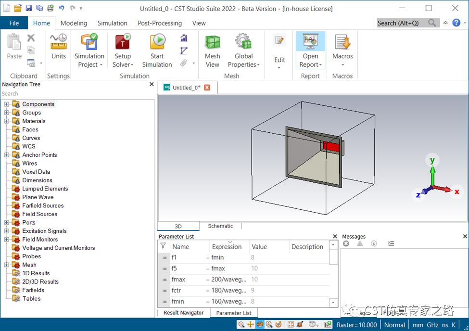Toggle the Rotate view mode in status bar

click(260, 324)
